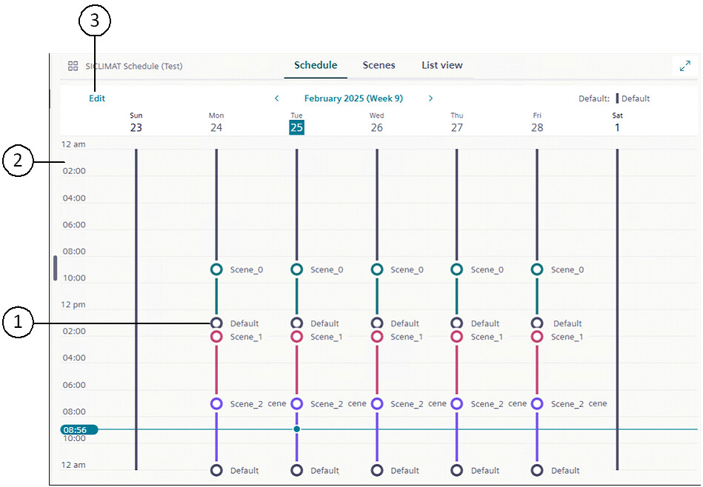This screenshot has width=703, height=487.
Task: Select today's date, Tue 25
Action: coord(296,127)
